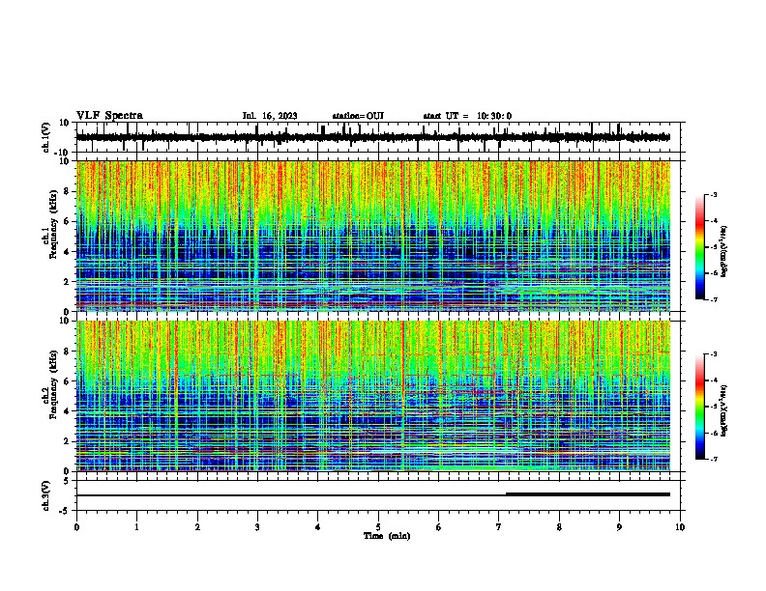The image size is (766, 591).
Task: Click the ch.1 waveform trace panel
Action: click(x=378, y=137)
